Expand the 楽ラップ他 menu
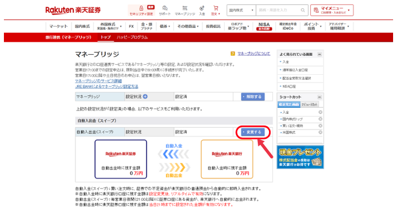397x212 pixels. [238, 26]
